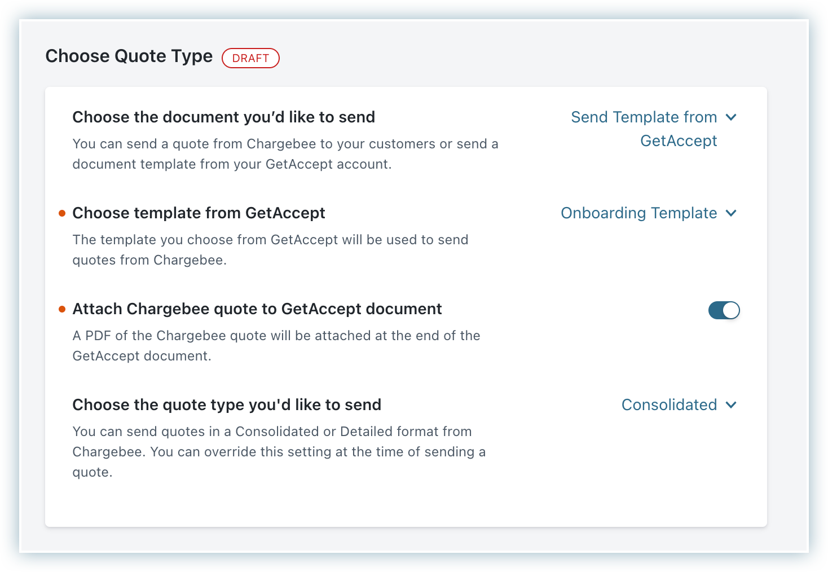The height and width of the screenshot is (572, 828).
Task: Click the 'Choose template from GetAccept' title
Action: point(199,213)
